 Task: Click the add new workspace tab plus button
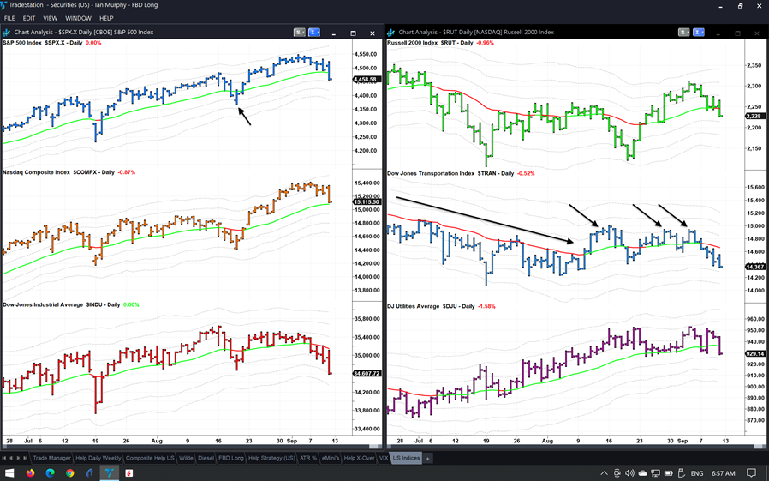tap(428, 459)
